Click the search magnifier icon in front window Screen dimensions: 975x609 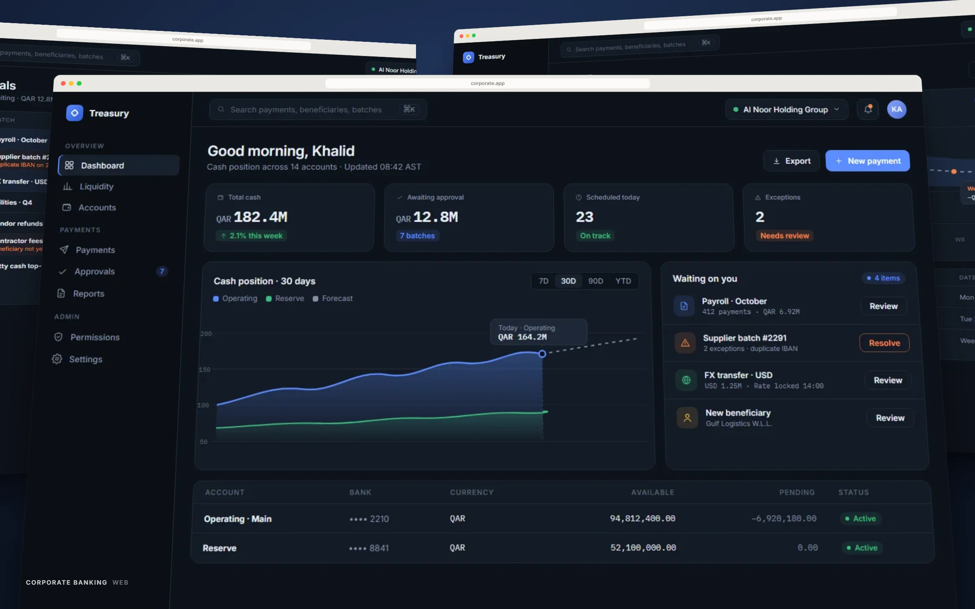coord(221,109)
